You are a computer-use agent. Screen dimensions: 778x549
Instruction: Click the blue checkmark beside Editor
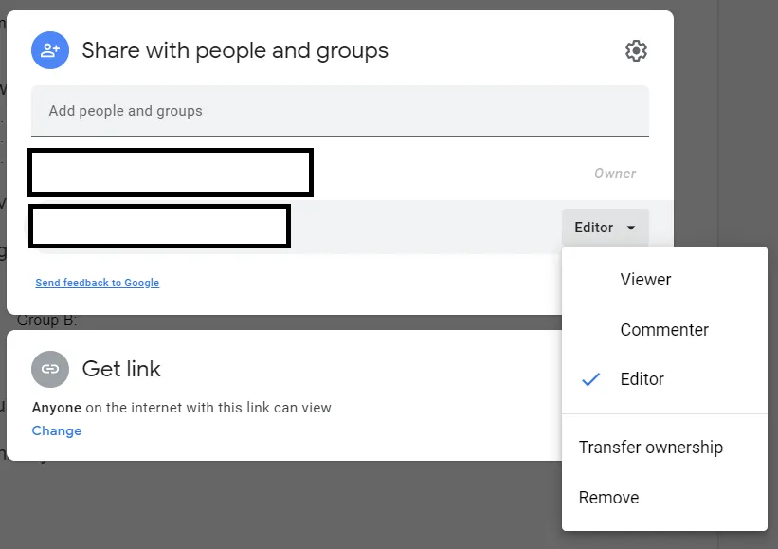click(591, 379)
